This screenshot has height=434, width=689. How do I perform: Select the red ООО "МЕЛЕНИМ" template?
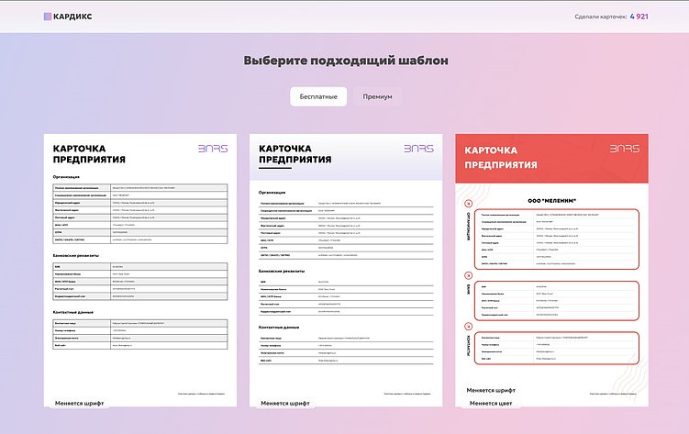(552, 270)
